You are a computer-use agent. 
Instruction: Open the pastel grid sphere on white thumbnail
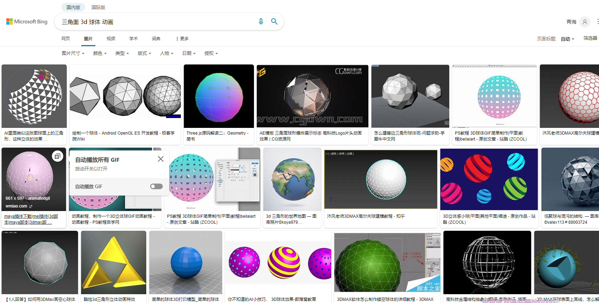pos(494,96)
